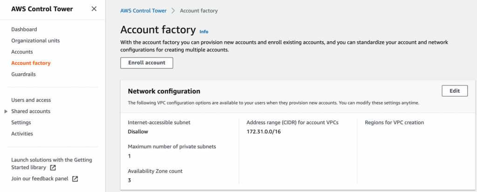
Task: Go to Settings in sidebar
Action: pos(21,122)
